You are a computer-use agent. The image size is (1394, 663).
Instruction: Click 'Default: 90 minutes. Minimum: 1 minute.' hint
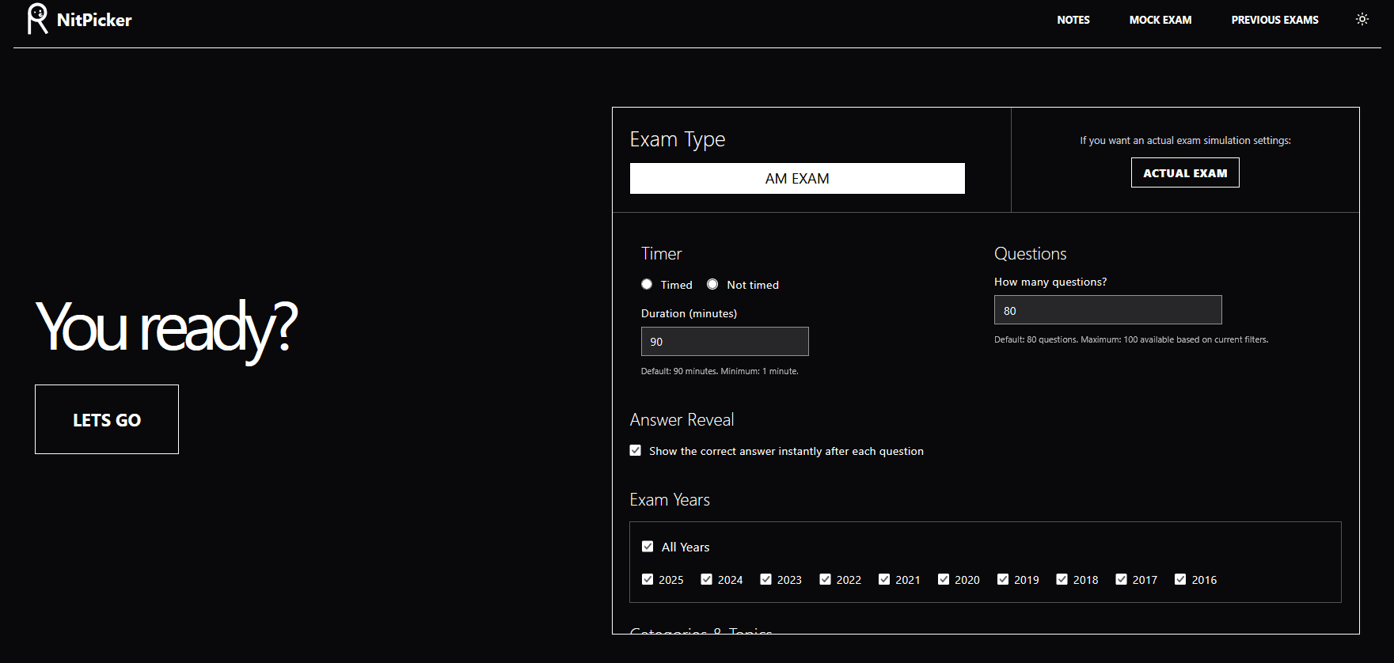[x=720, y=371]
